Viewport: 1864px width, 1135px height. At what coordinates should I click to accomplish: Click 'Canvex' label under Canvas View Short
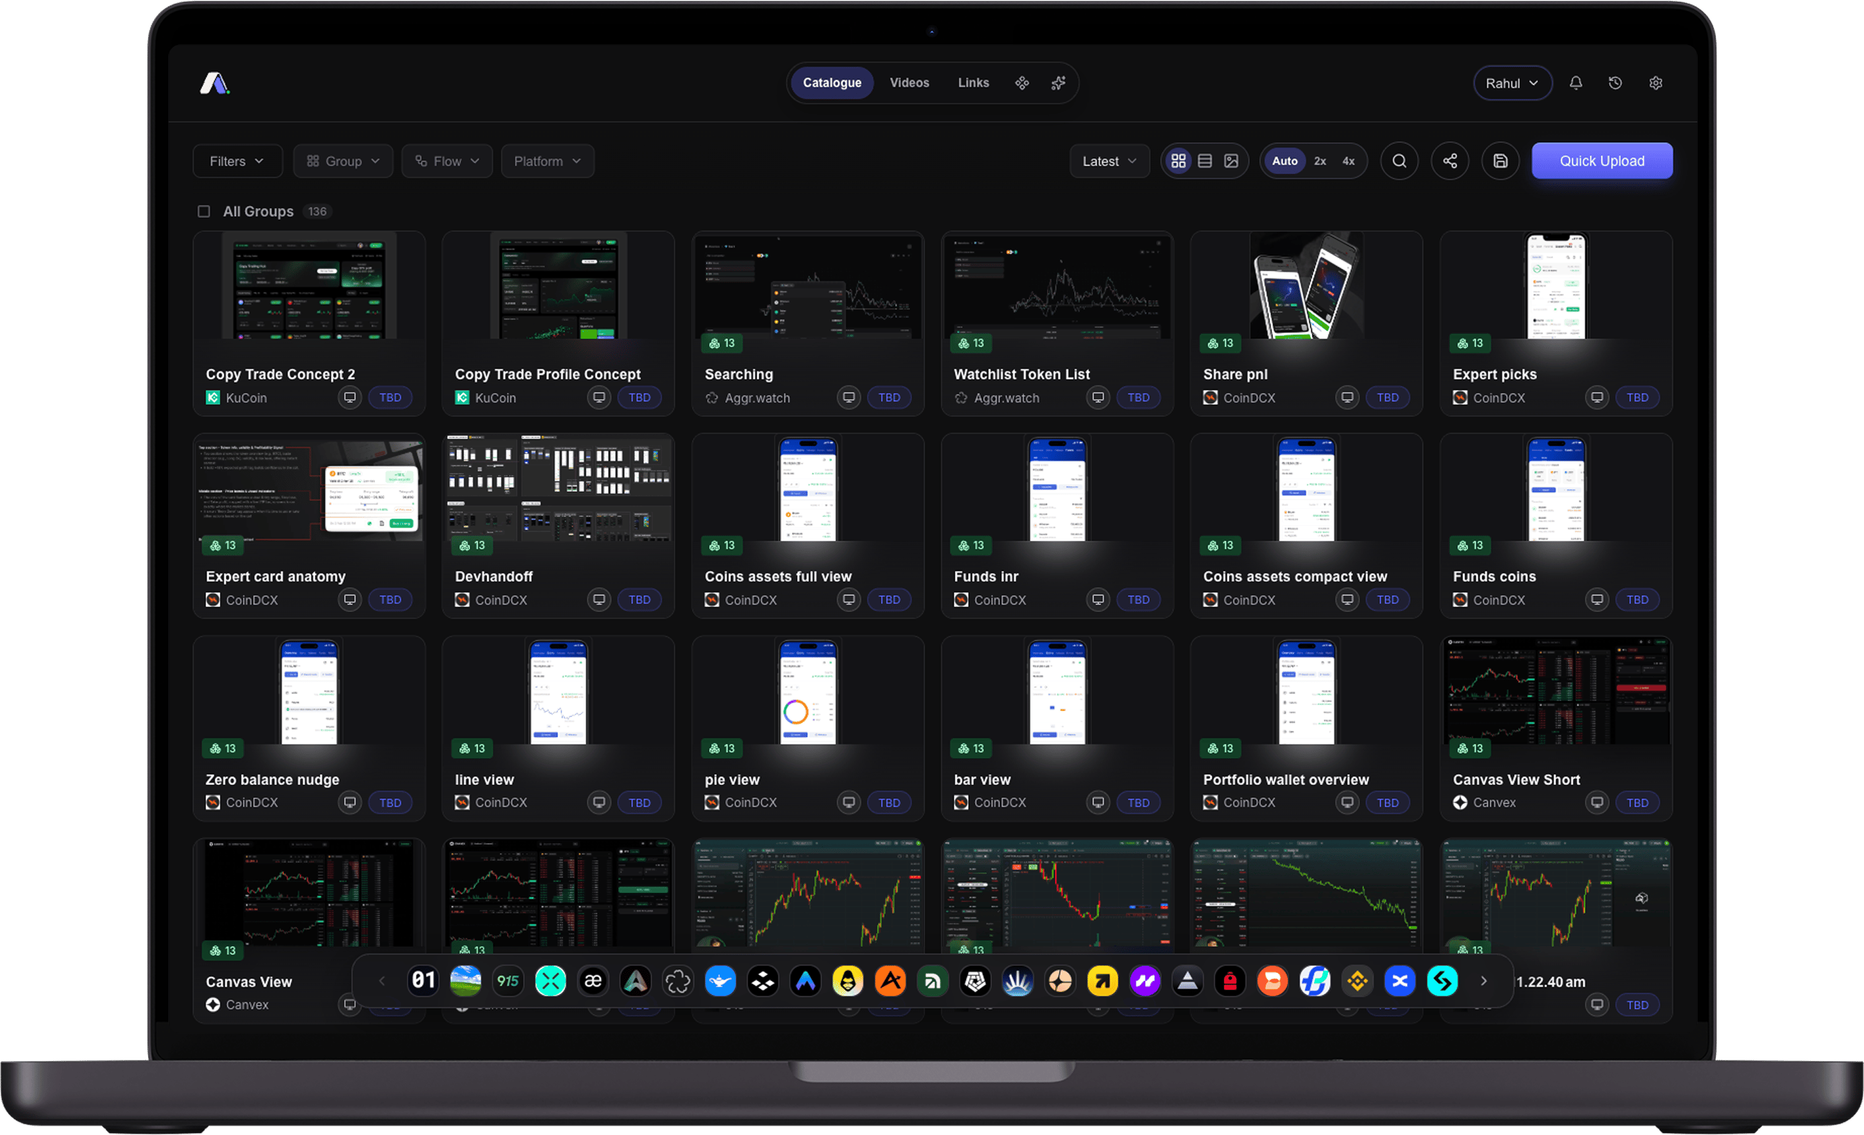[x=1494, y=802]
